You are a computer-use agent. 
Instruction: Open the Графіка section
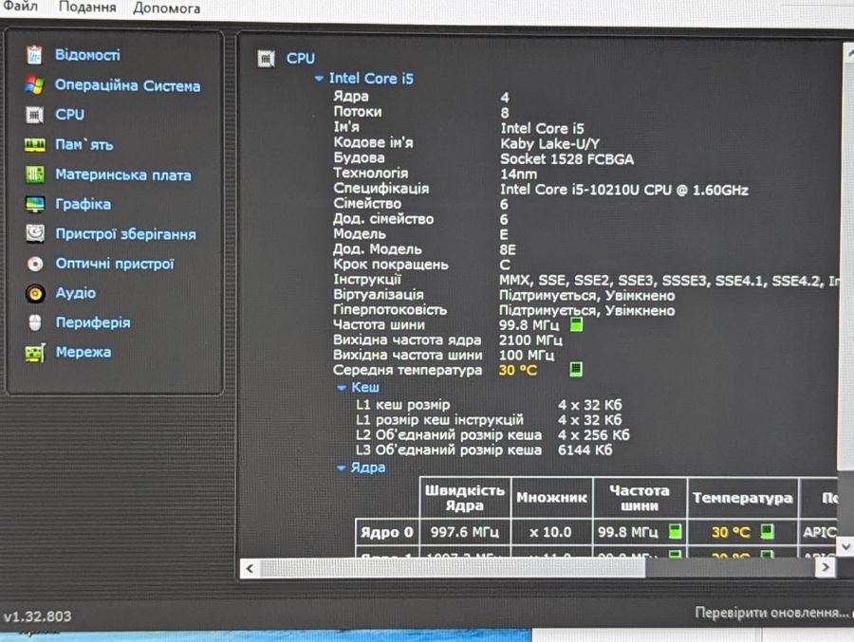click(x=84, y=204)
